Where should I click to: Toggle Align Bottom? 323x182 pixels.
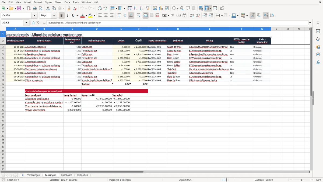click(131, 16)
